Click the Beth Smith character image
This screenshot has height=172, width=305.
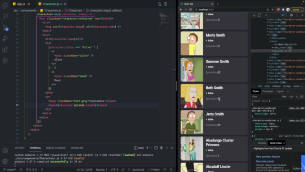[192, 96]
